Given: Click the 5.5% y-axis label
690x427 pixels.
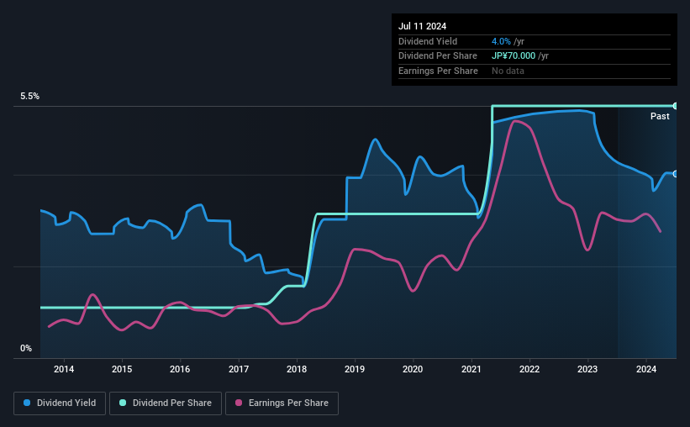Looking at the screenshot, I should 29,97.
